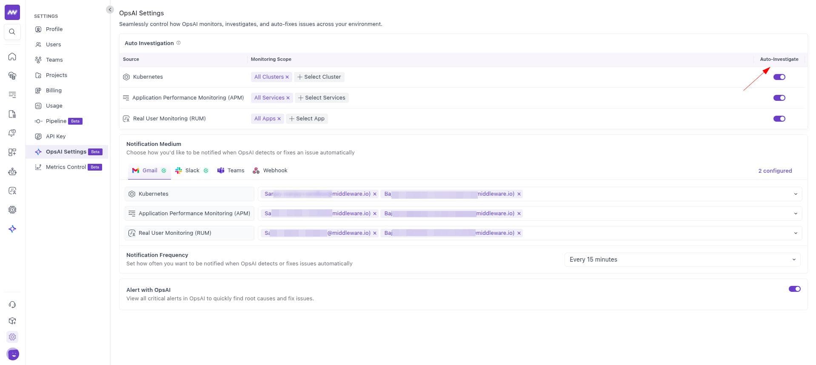Collapse the settings sidebar chevron
Image resolution: width=816 pixels, height=365 pixels.
pyautogui.click(x=110, y=9)
